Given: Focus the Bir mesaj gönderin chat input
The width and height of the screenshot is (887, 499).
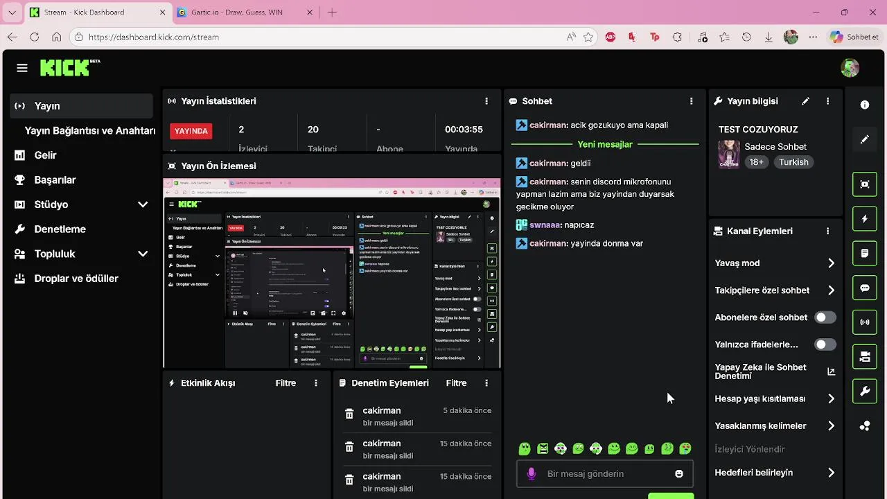Looking at the screenshot, I should (x=604, y=474).
